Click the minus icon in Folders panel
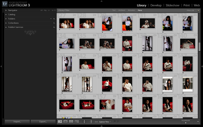Image resolution: width=203 pixels, height=127 pixels. pos(51,19)
